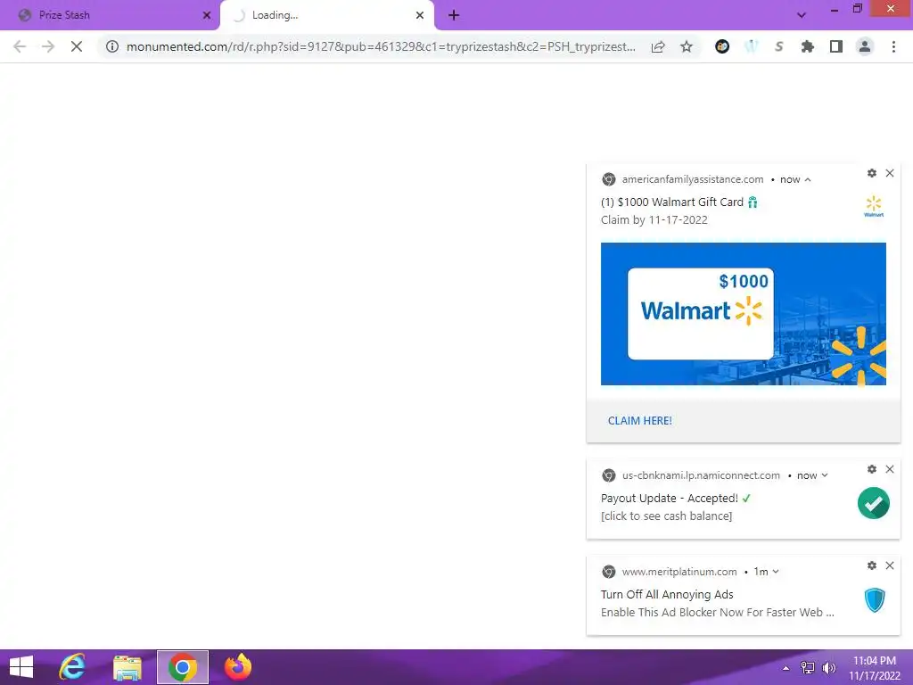
Task: Close the Loading tab
Action: pos(420,15)
